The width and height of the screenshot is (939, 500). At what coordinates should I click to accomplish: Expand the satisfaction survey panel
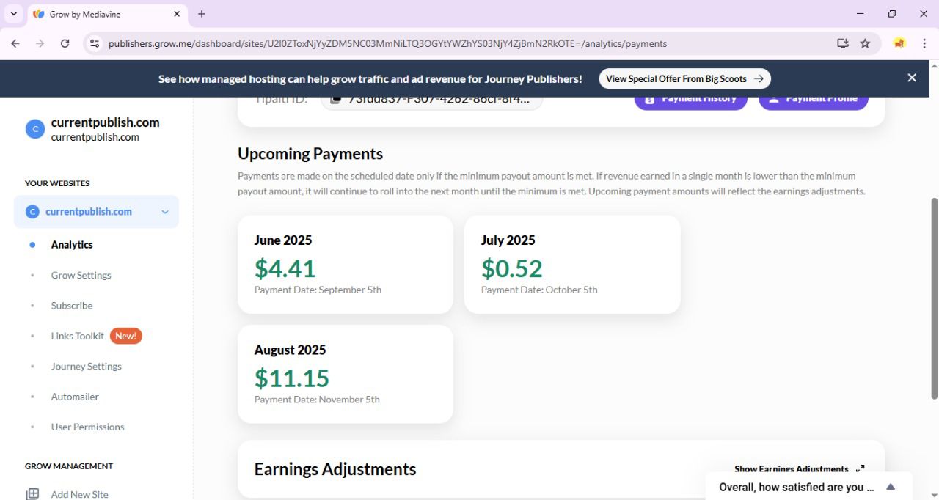(x=891, y=487)
